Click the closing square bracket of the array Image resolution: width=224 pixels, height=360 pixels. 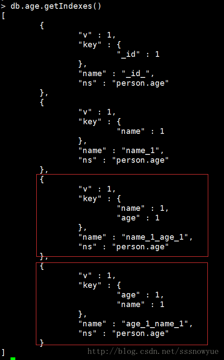click(3, 352)
